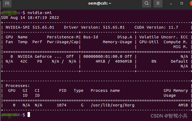Click the window title oem@csh: ~
Viewport: 192px width, 121px height.
(100, 3)
